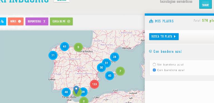Image resolution: width=214 pixels, height=103 pixels.
Task: Open map cluster marker 62
Action: point(65,47)
